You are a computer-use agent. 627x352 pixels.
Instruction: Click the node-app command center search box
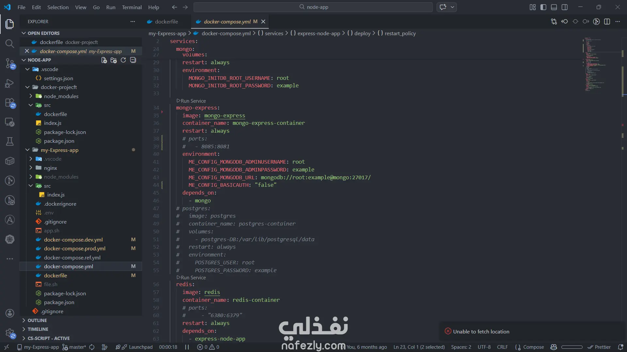(x=313, y=7)
